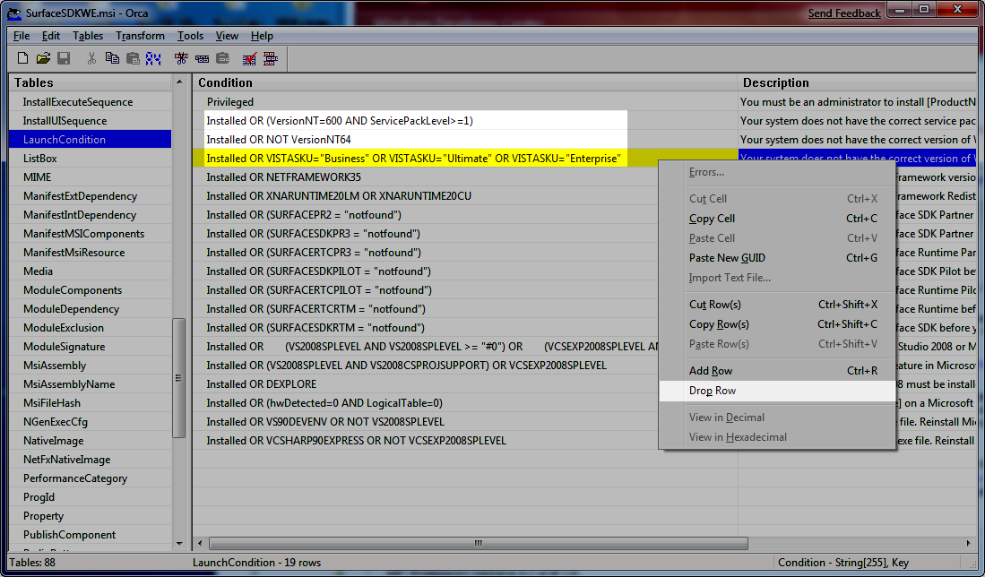This screenshot has width=985, height=577.
Task: Select the Property table in list
Action: [x=44, y=516]
